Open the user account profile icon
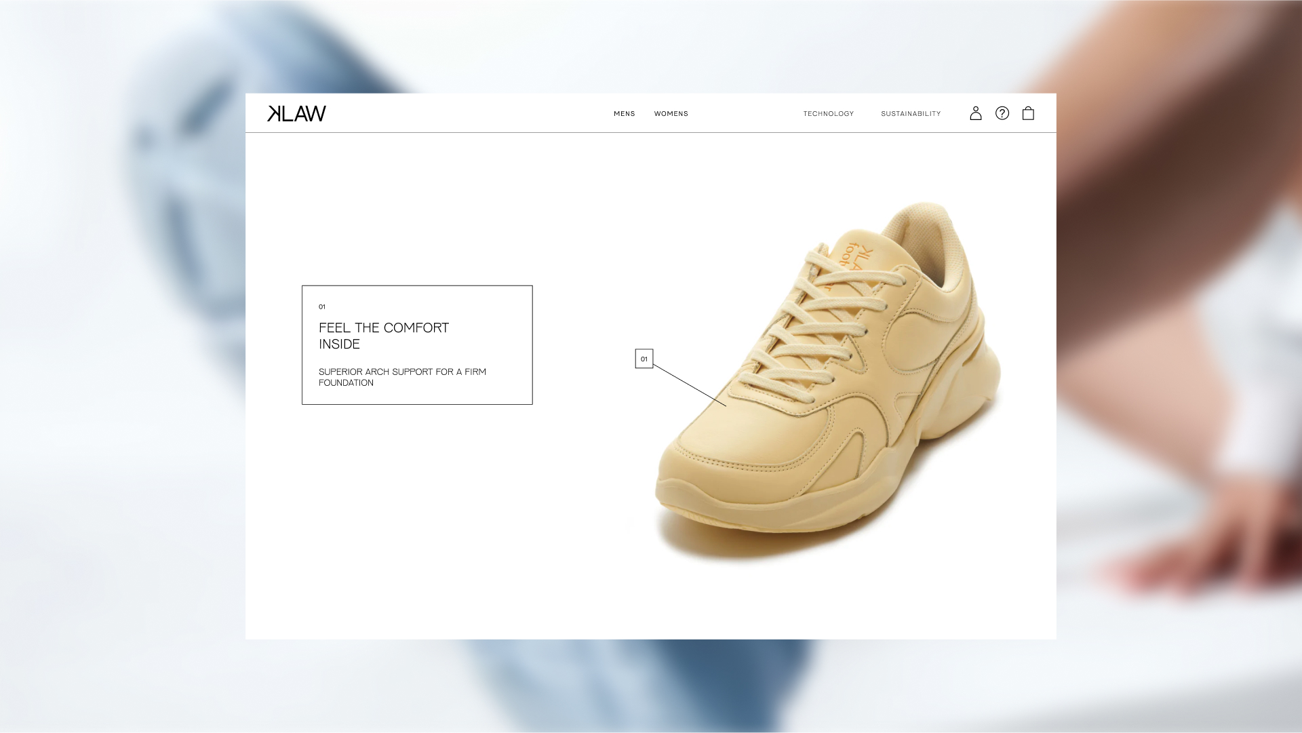Screen dimensions: 1302x733 click(x=975, y=113)
